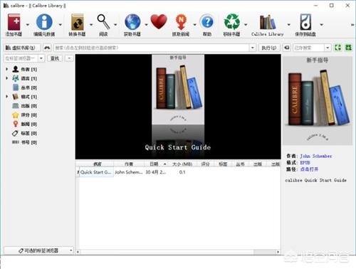Screen dimensions: 356x269
Task: Expand the Formats tree item
Action: tap(7, 97)
